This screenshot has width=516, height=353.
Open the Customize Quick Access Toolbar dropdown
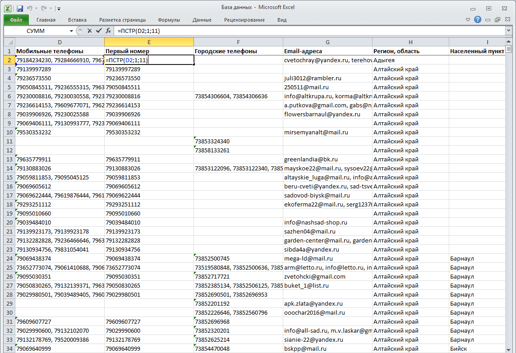point(59,9)
